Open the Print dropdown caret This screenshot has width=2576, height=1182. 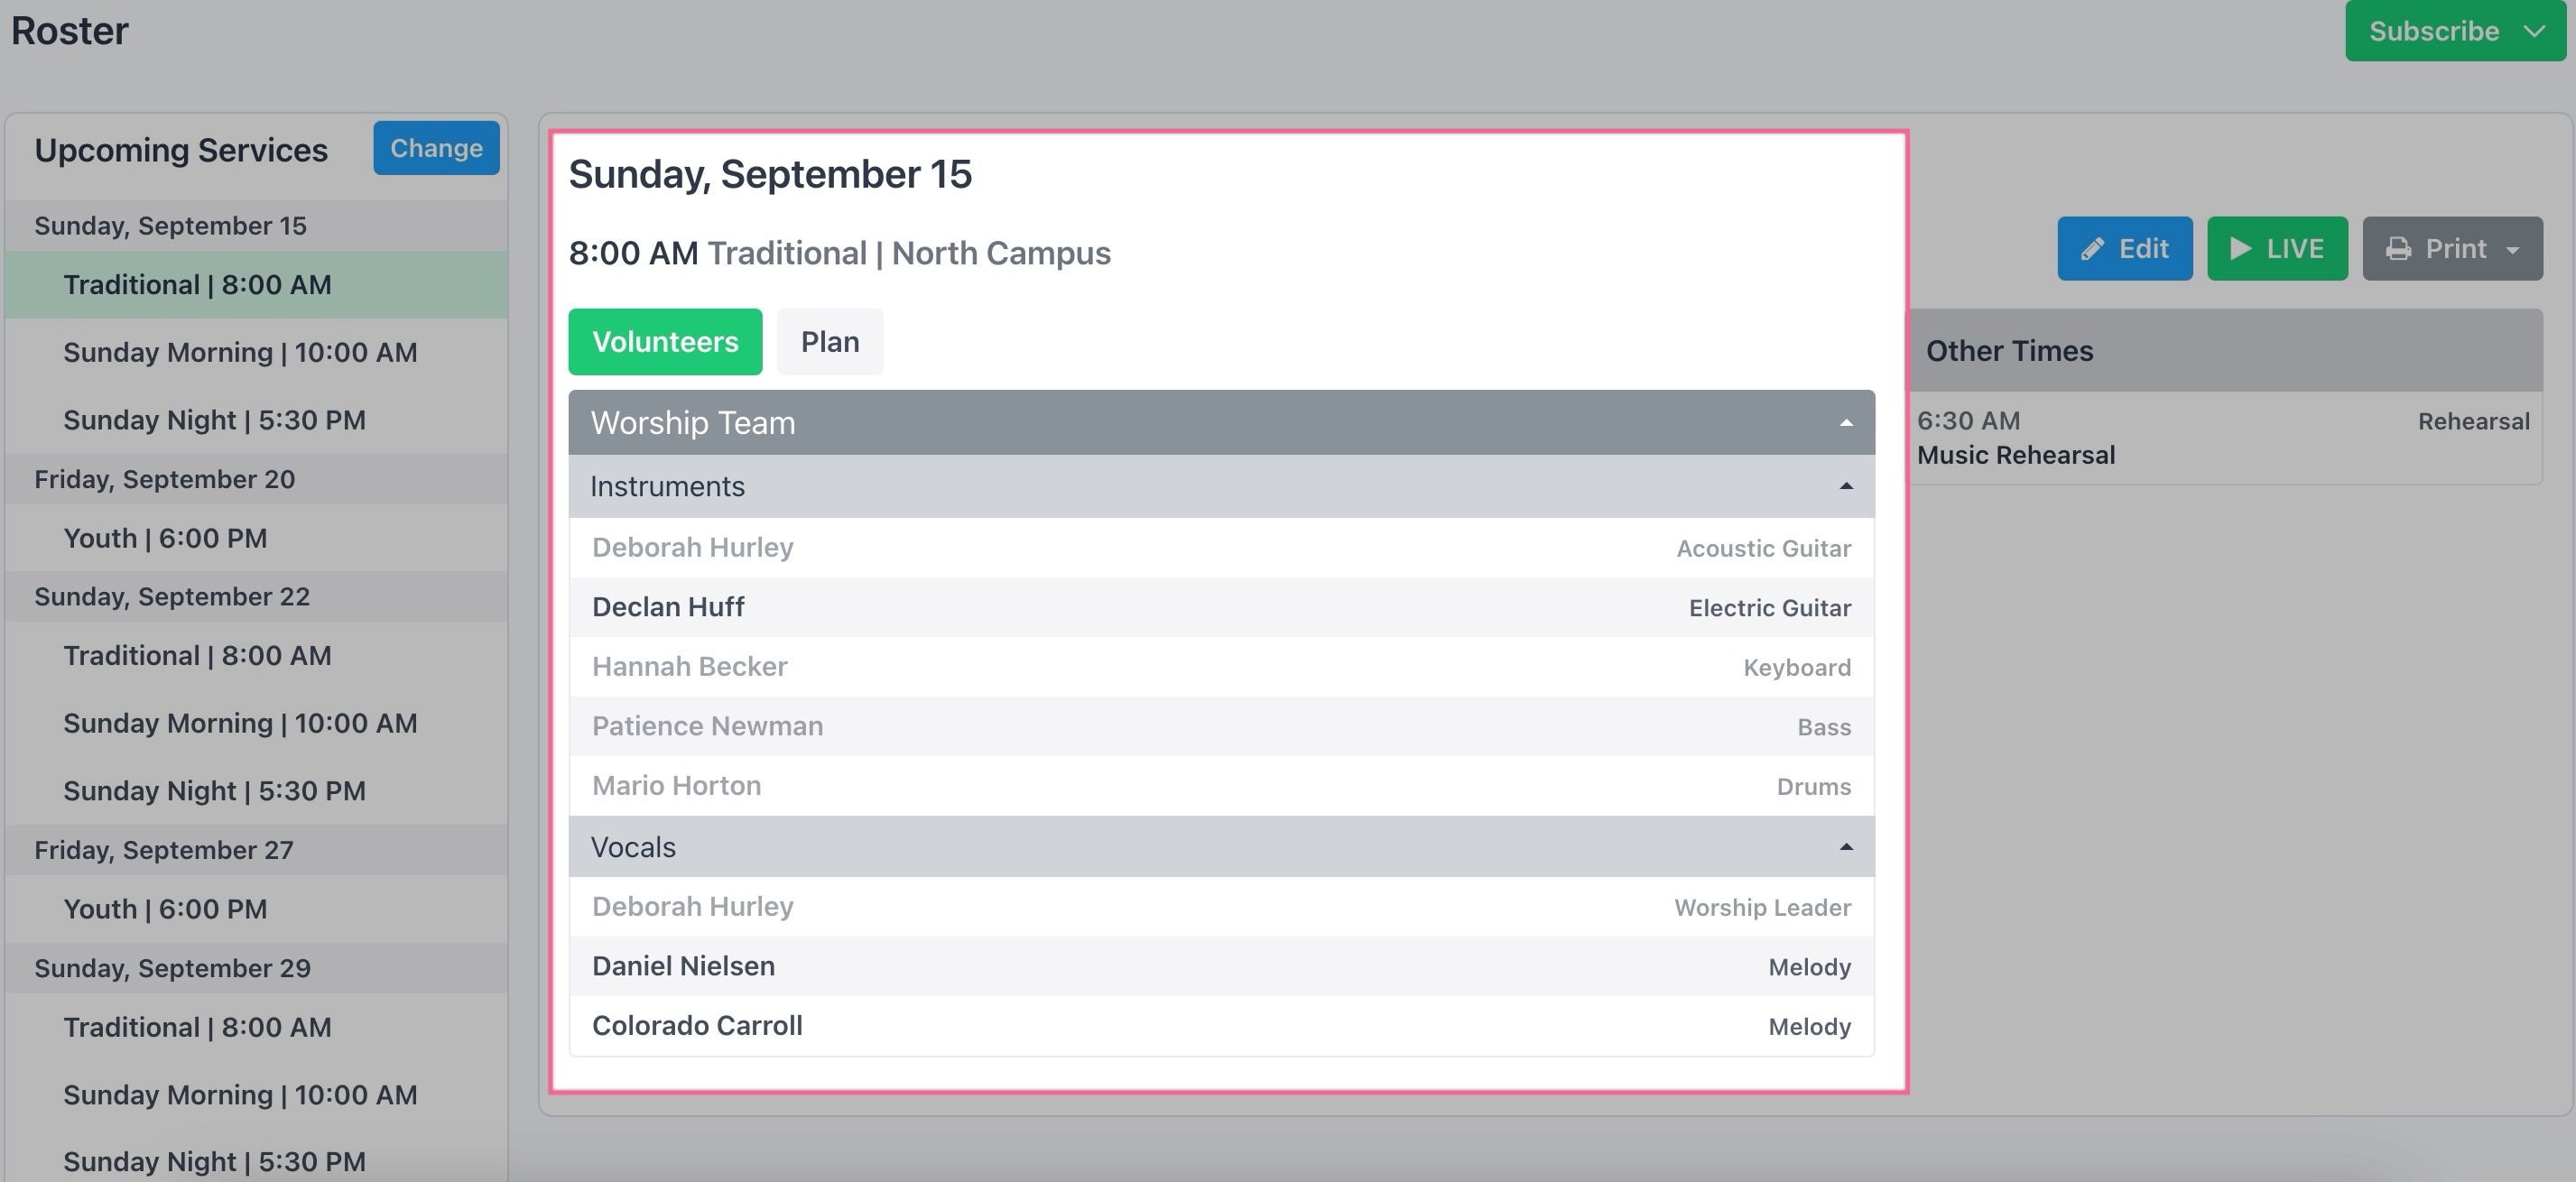pos(2513,250)
